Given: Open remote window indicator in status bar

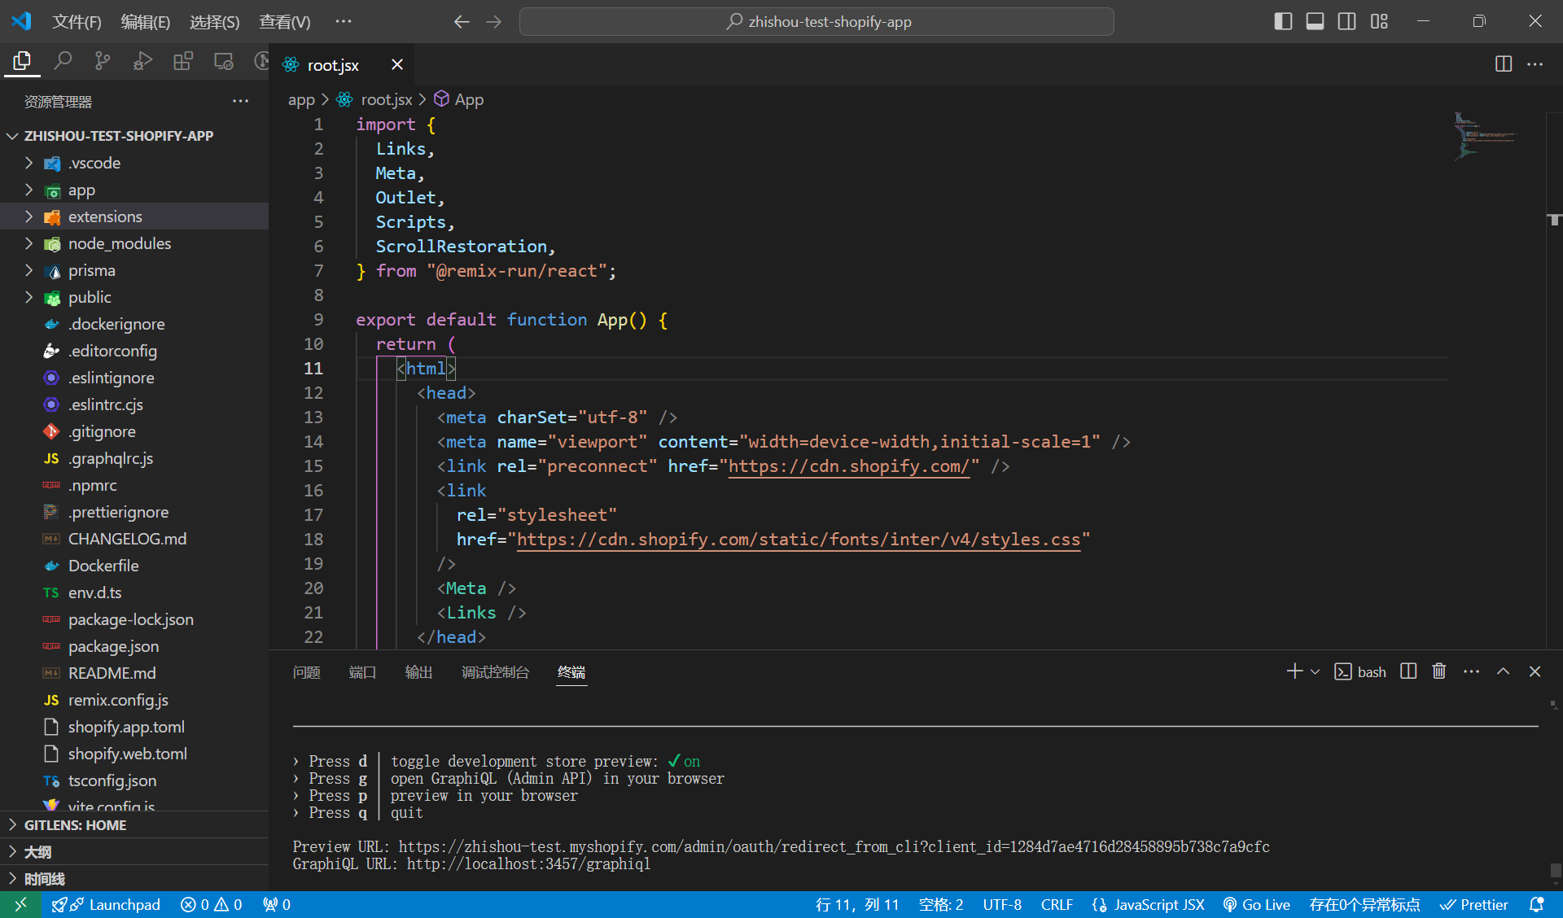Looking at the screenshot, I should pos(20,904).
